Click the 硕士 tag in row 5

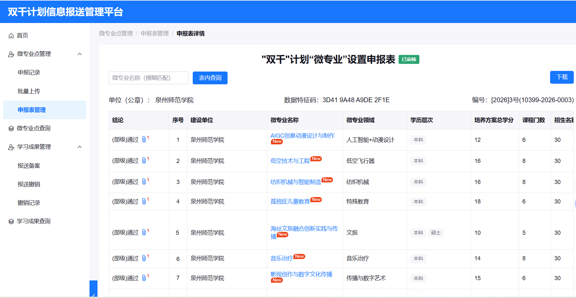click(x=436, y=233)
